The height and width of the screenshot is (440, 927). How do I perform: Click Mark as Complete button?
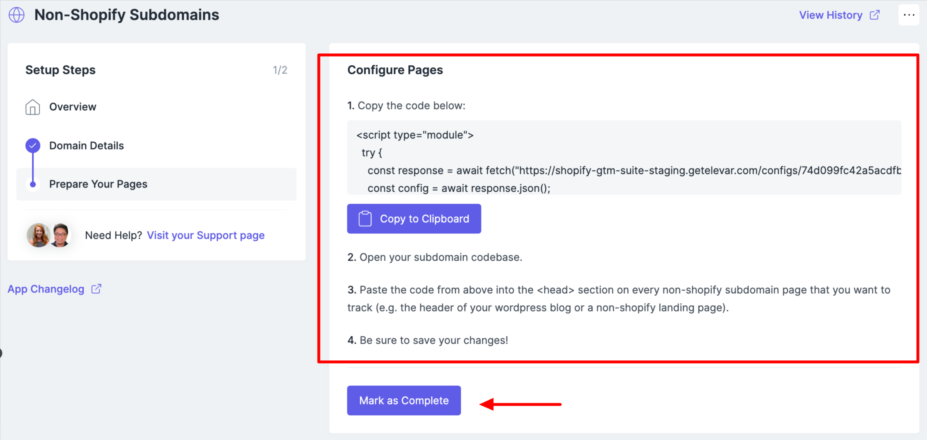tap(404, 400)
